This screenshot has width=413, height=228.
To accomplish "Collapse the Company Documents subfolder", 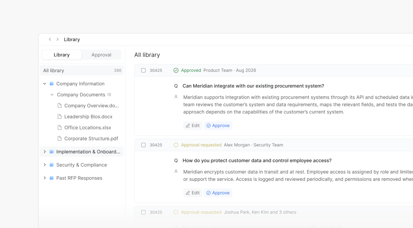I will (52, 95).
